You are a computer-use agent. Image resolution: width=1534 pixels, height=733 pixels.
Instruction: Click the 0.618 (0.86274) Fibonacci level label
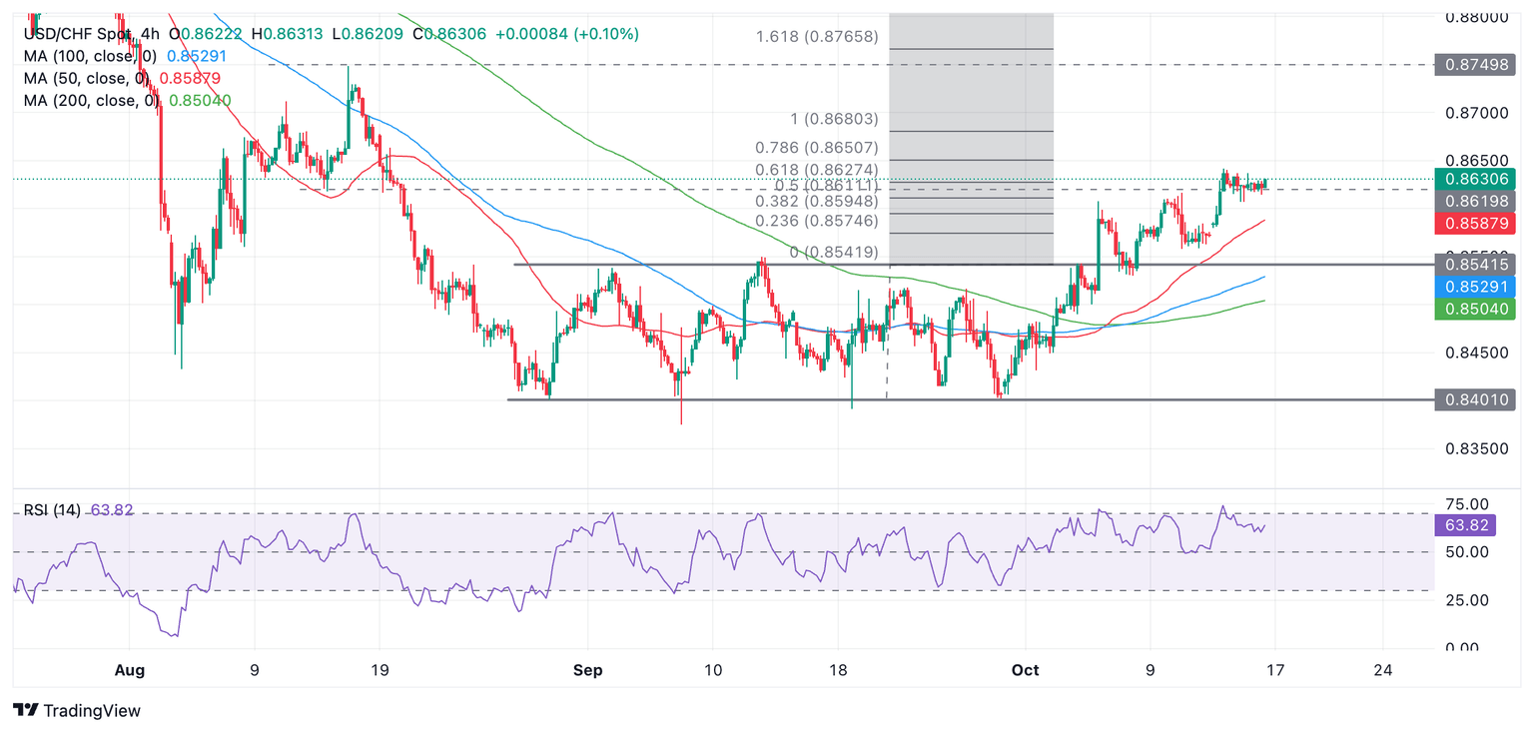click(817, 170)
